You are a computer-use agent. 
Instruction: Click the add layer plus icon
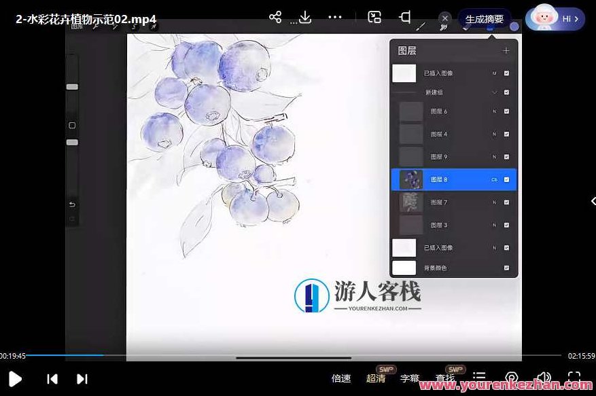[x=507, y=50]
